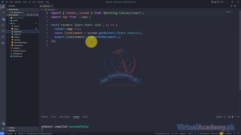
Task: Expand the Outline section
Action: 23,128
